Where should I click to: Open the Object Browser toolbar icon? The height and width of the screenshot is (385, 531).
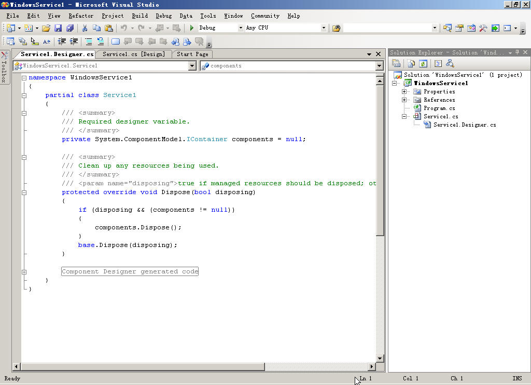(471, 28)
